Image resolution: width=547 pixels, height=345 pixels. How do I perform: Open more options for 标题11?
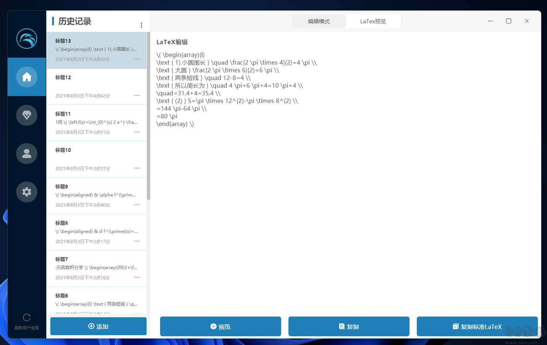pyautogui.click(x=137, y=132)
